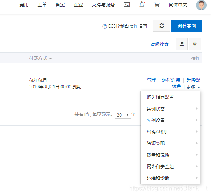Open the notification bell

142,4
